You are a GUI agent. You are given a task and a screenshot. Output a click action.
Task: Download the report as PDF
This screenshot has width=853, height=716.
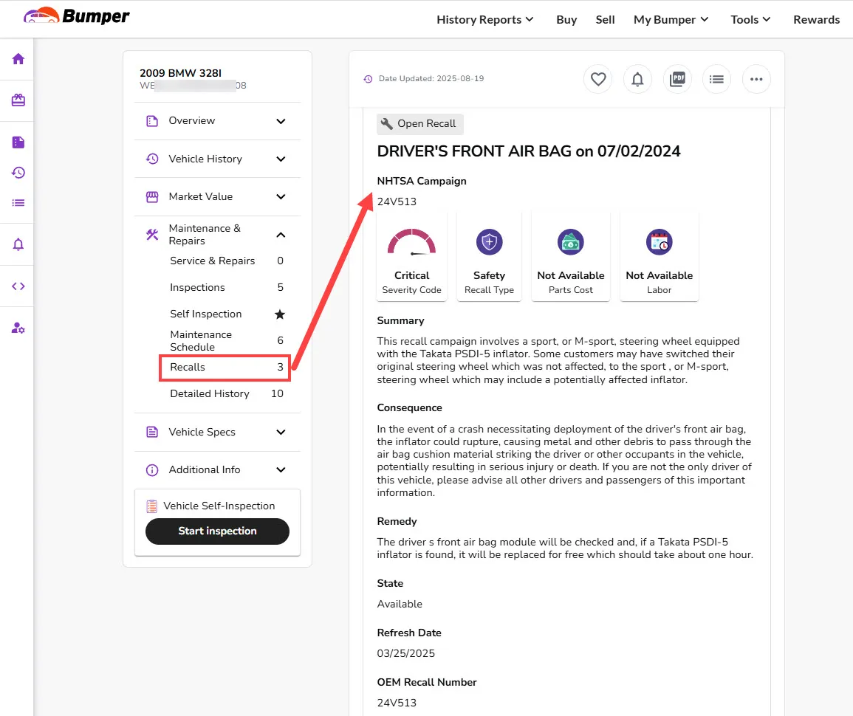676,79
